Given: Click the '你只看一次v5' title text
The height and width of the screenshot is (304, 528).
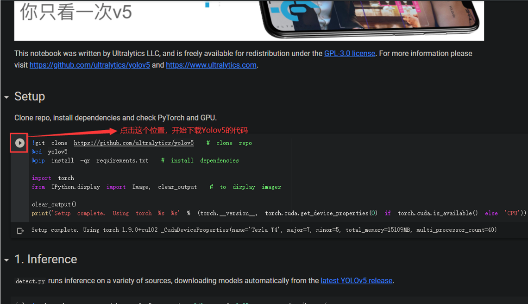Looking at the screenshot, I should (76, 12).
